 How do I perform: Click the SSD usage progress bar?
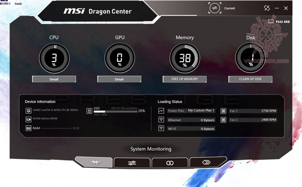pyautogui.click(x=115, y=111)
